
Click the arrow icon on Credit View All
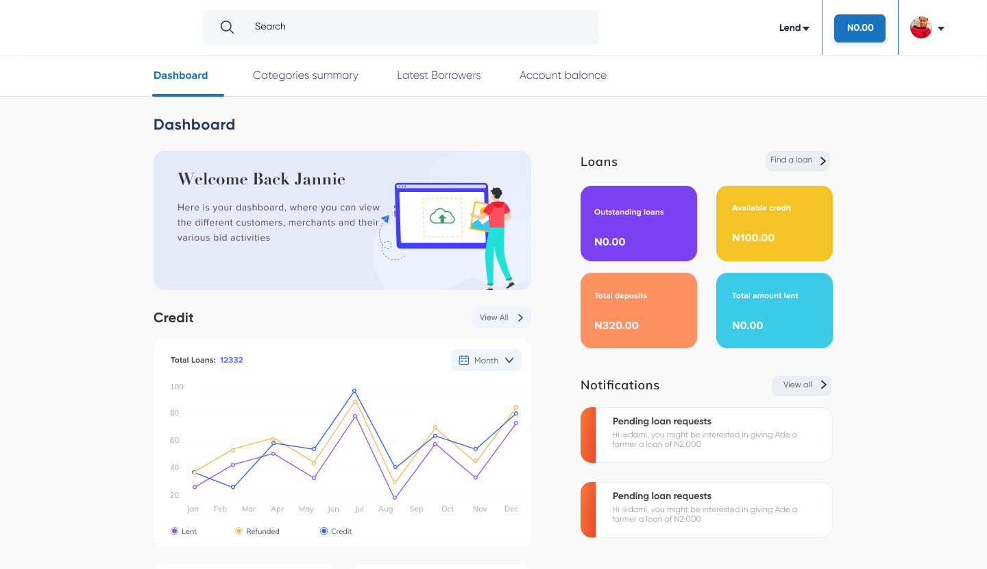tap(520, 317)
